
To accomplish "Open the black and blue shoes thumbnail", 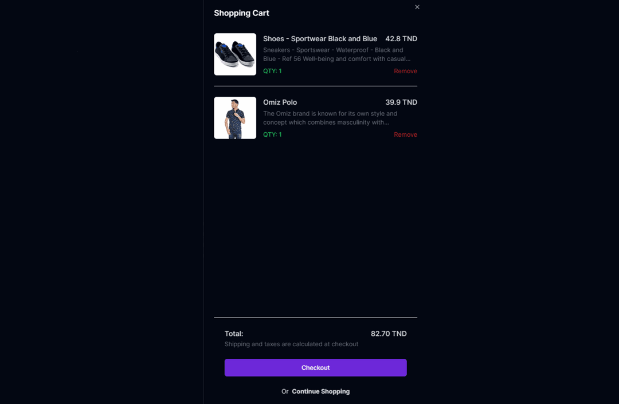I will pos(235,54).
